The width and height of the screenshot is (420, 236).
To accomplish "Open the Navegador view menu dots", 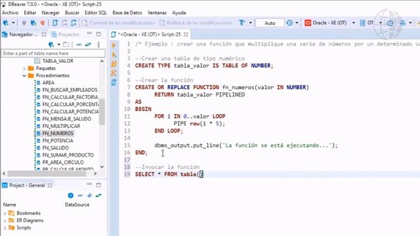I will tap(98, 45).
